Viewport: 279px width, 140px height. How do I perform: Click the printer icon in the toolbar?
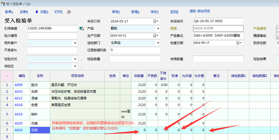[69, 12]
